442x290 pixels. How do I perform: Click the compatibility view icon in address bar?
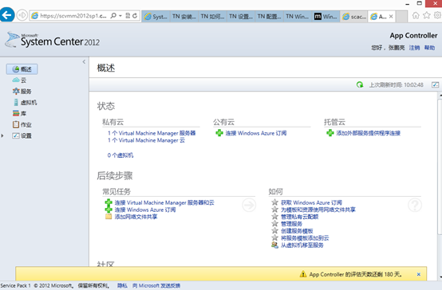(128, 16)
